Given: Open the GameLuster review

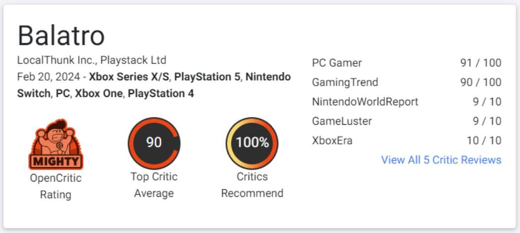Looking at the screenshot, I should tap(342, 121).
